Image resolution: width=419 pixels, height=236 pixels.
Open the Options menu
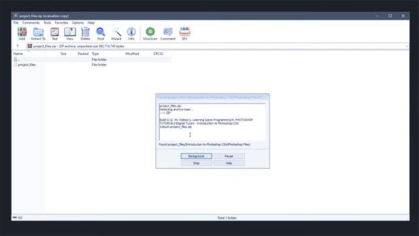[x=78, y=23]
